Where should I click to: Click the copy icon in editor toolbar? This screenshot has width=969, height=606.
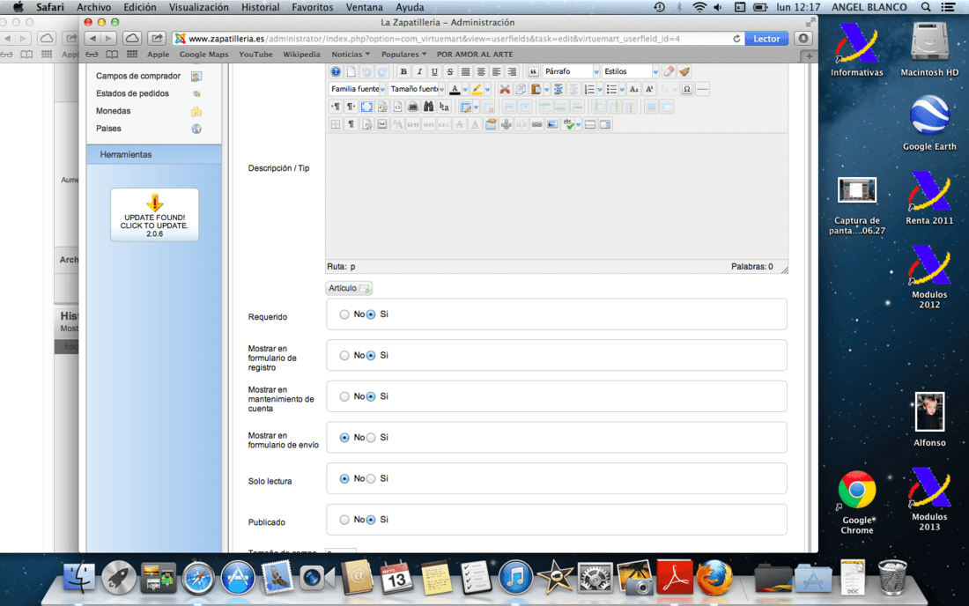point(521,90)
